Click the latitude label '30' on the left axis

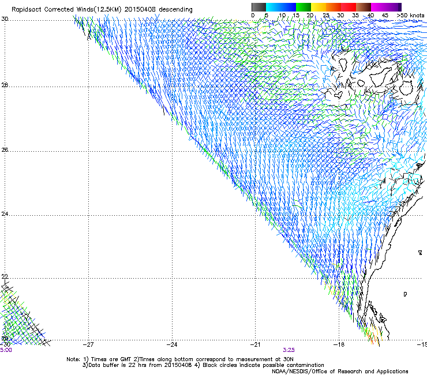pyautogui.click(x=5, y=19)
